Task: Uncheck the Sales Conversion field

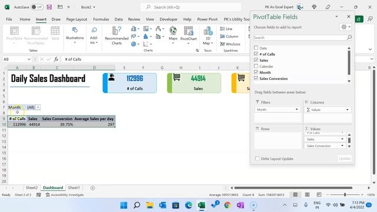Action: pos(256,78)
